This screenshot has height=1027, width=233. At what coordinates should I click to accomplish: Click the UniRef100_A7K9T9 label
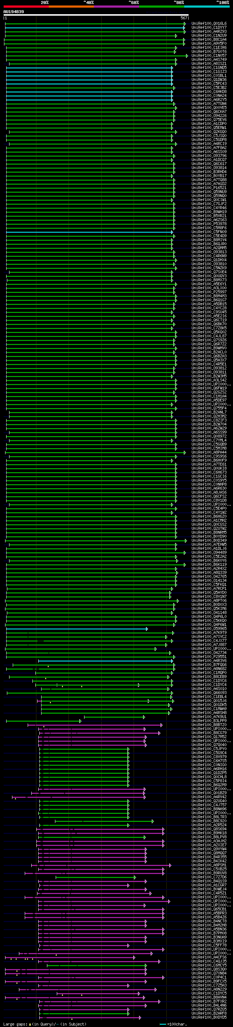[x=209, y=632]
